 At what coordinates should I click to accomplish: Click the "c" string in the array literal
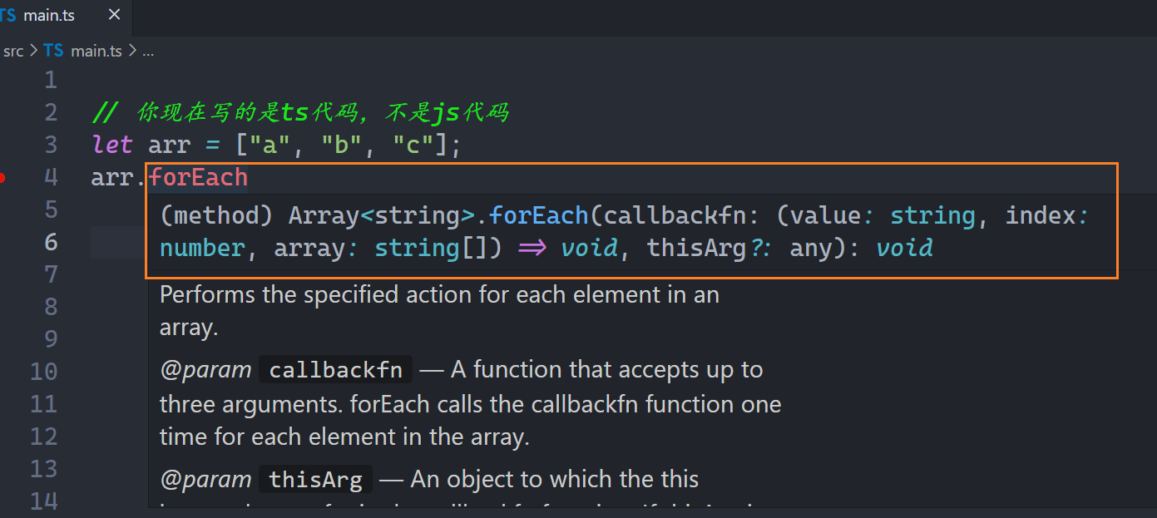point(413,145)
